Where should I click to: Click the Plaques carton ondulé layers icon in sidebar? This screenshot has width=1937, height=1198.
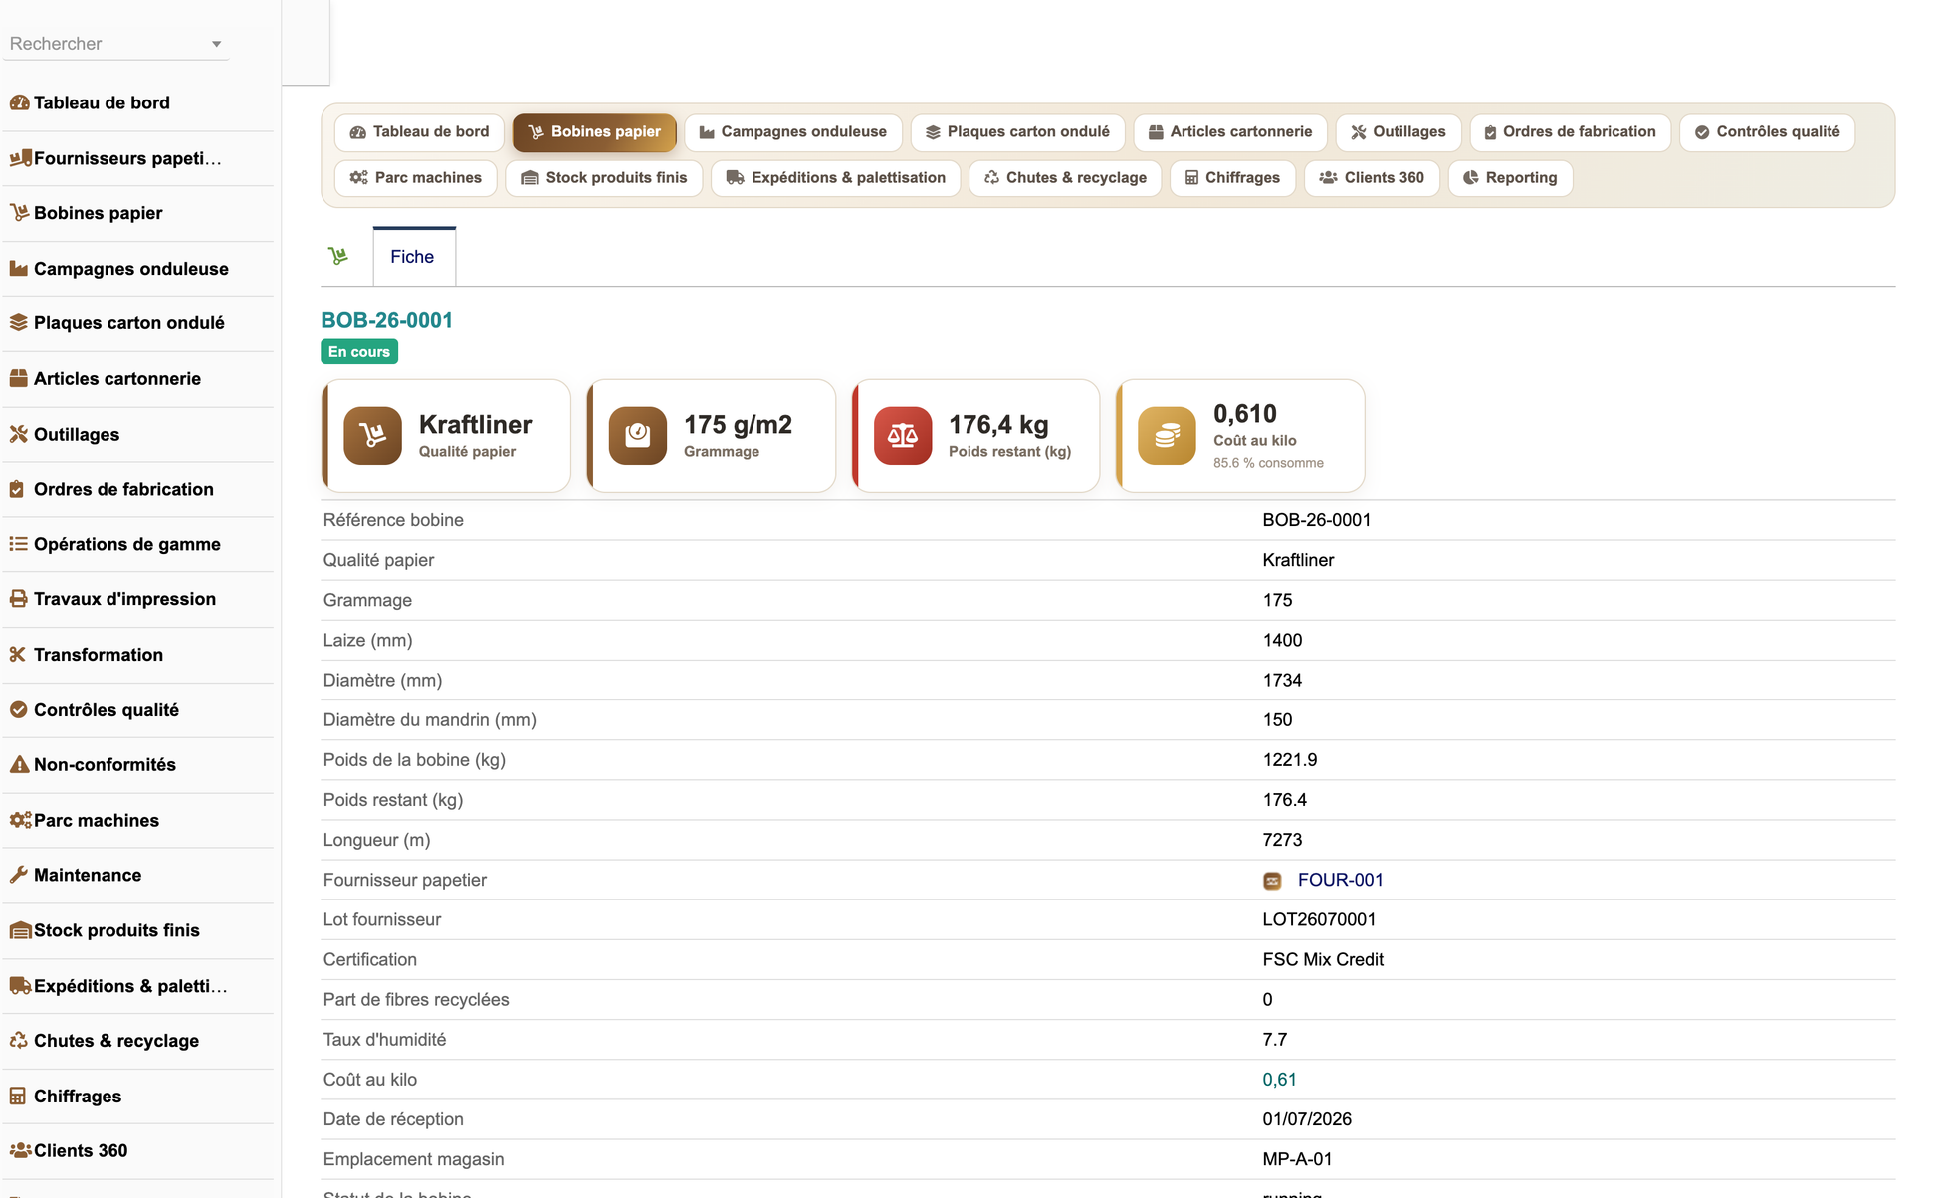click(19, 323)
